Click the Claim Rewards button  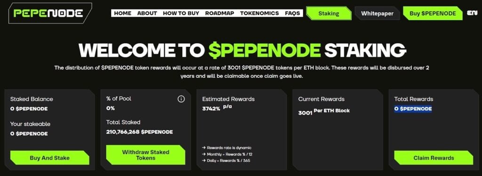click(434, 158)
